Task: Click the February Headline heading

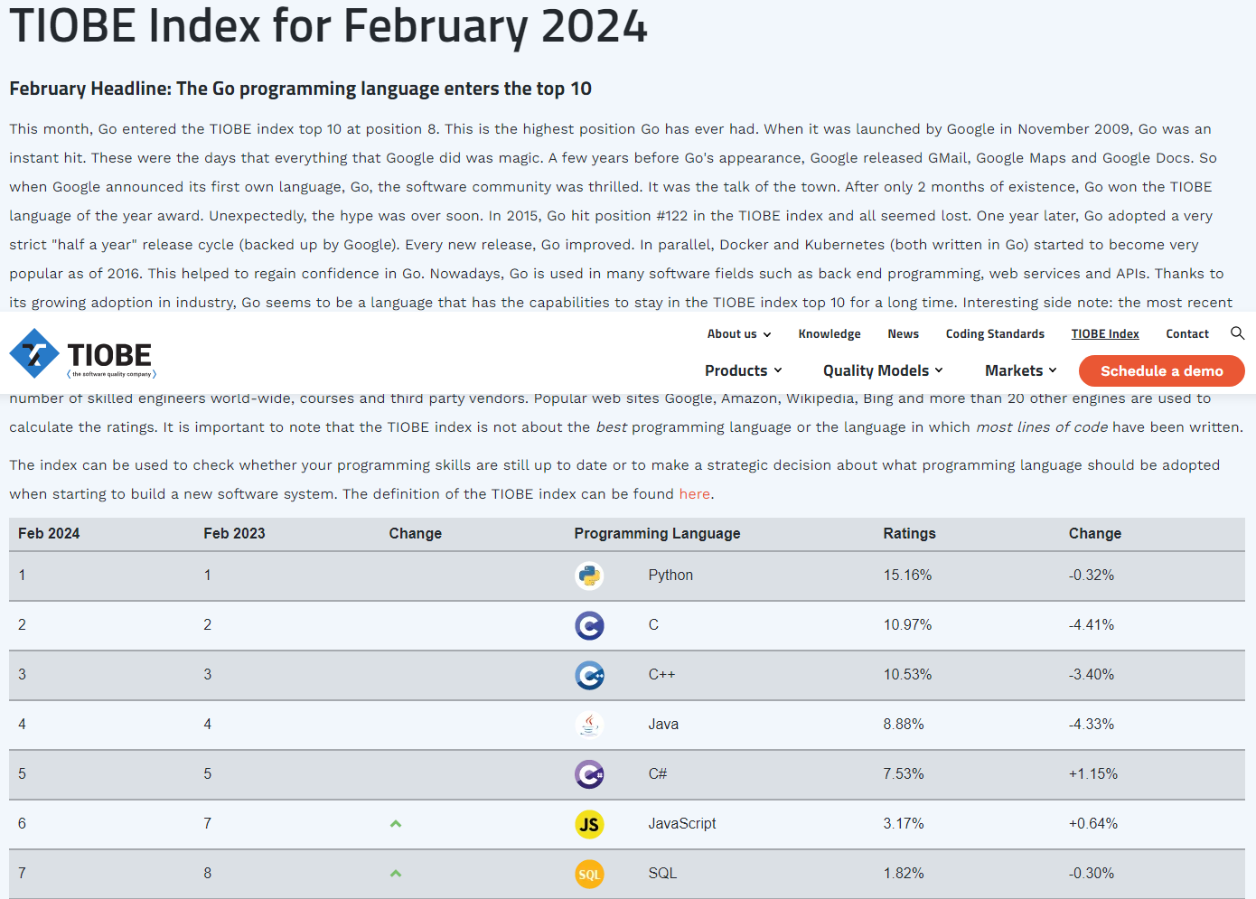Action: pyautogui.click(x=300, y=89)
